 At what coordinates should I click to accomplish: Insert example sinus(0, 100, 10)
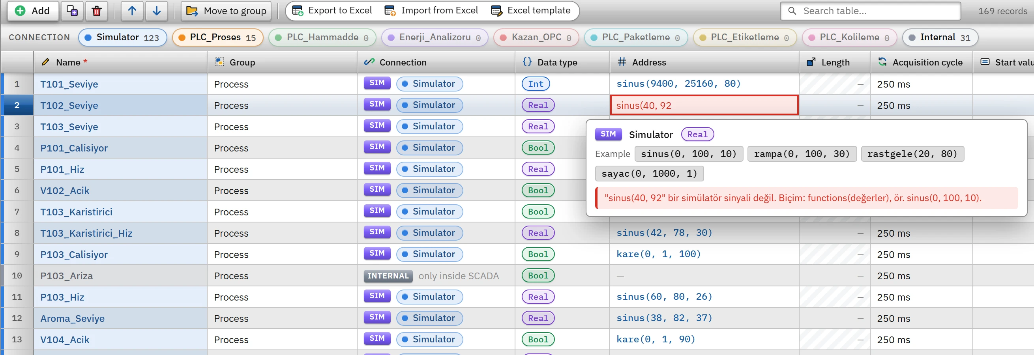click(x=688, y=154)
